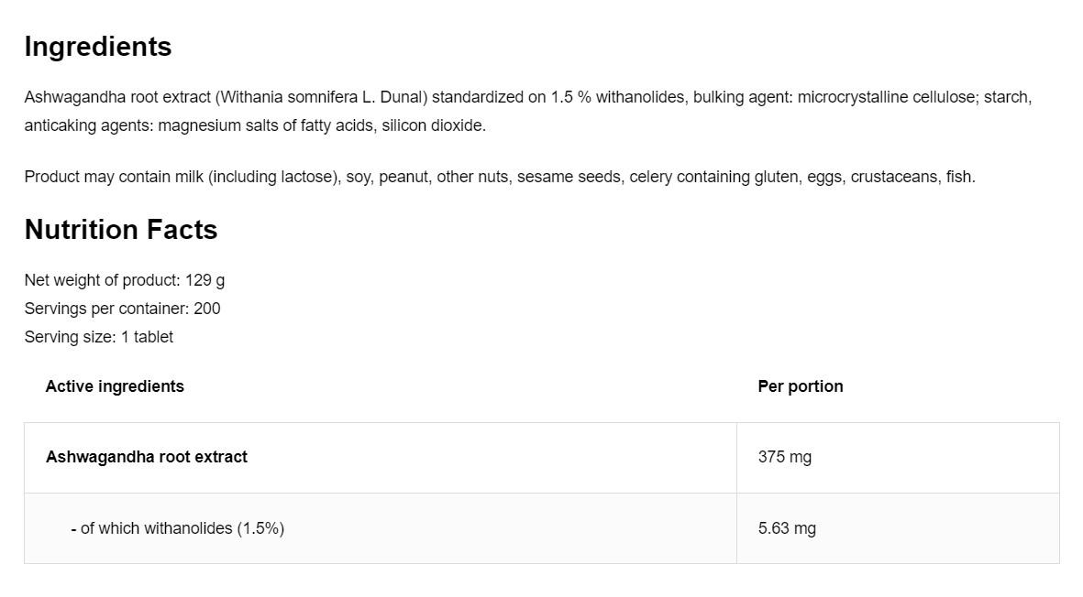This screenshot has width=1083, height=597.
Task: Click the Serving size: 1 tablet line
Action: click(x=99, y=337)
